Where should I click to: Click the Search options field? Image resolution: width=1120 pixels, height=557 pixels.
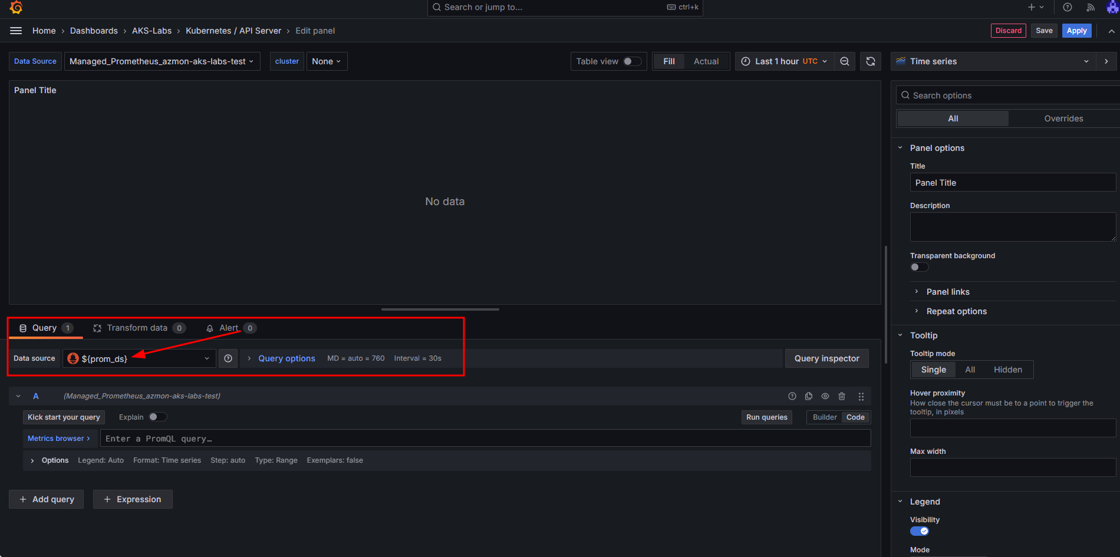coord(1008,95)
